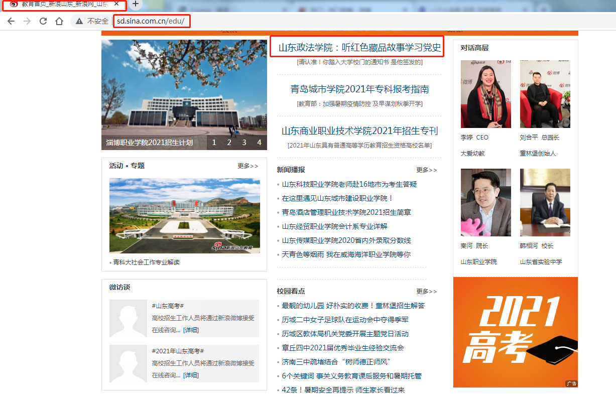Open caption 淄博职业学院2021招生计划

pos(150,143)
